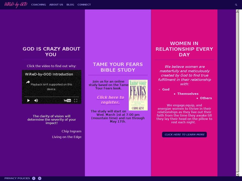Open Privacy Policies link
Image resolution: width=242 pixels, height=181 pixels.
(17, 178)
